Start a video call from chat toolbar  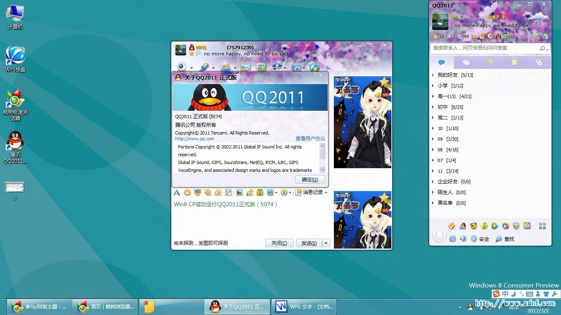(x=182, y=67)
